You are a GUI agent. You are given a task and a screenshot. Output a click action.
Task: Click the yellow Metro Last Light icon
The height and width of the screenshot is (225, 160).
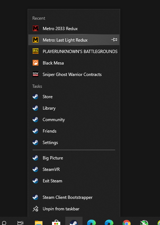click(36, 40)
